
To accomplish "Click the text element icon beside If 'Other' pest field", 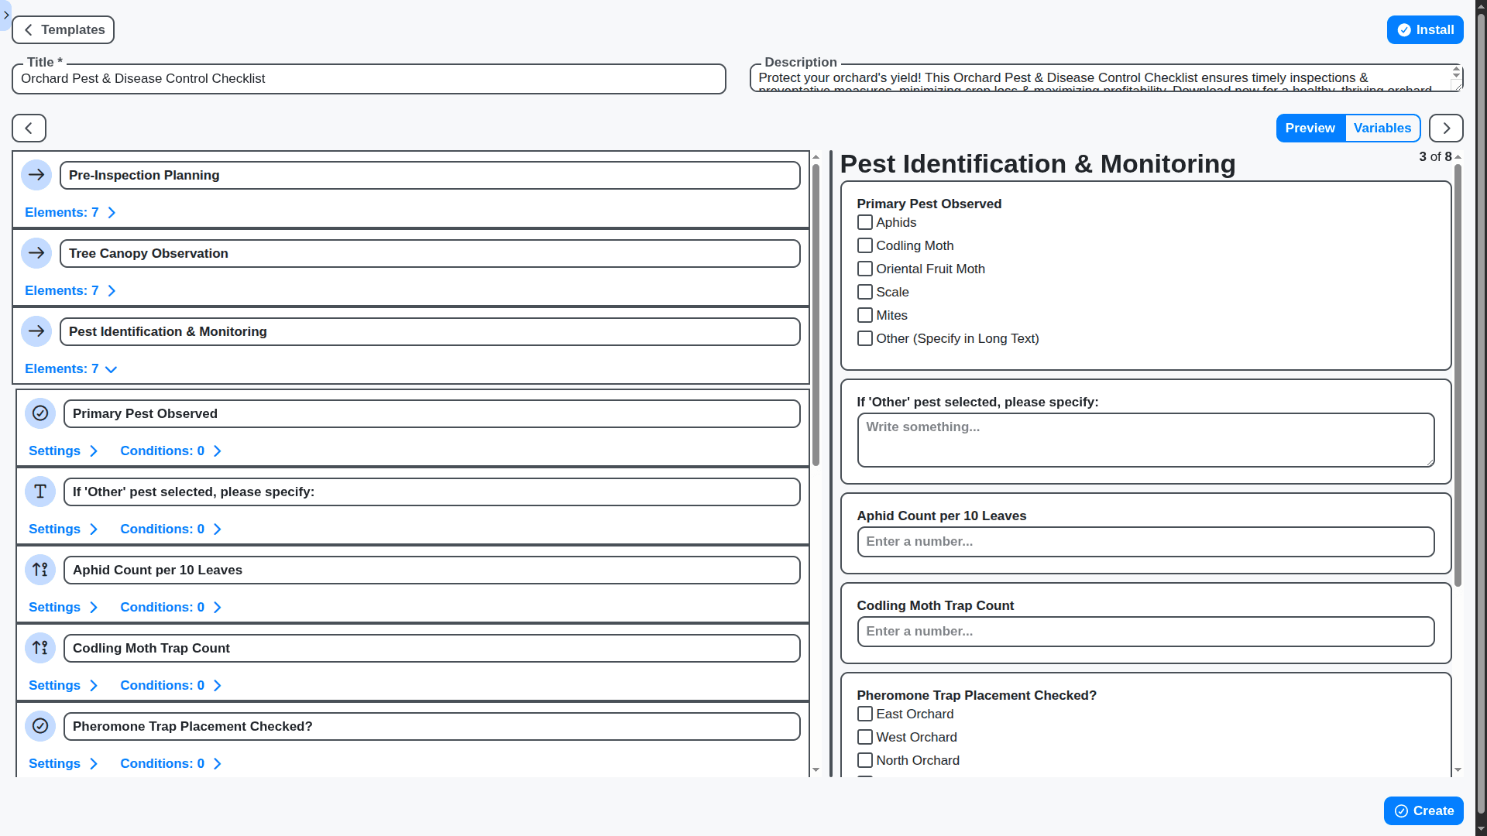I will point(40,492).
